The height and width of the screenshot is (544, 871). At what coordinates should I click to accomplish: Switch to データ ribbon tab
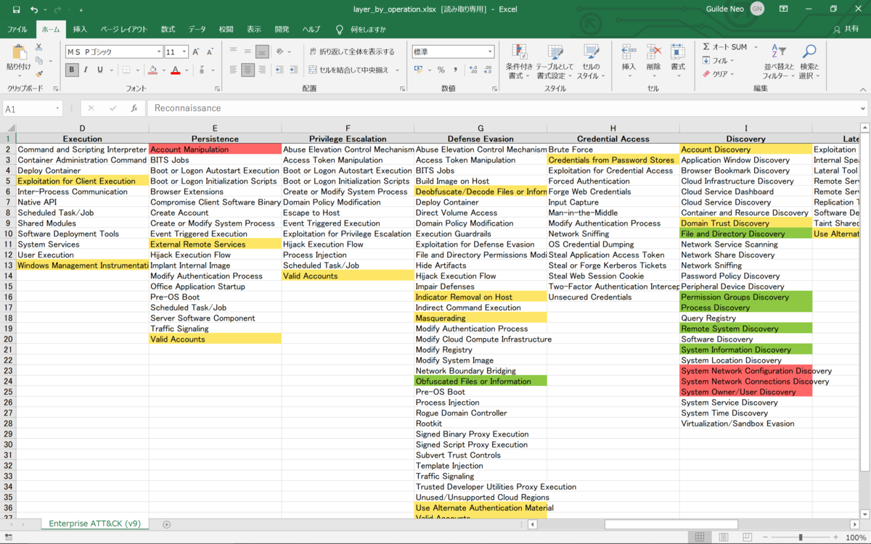[197, 29]
